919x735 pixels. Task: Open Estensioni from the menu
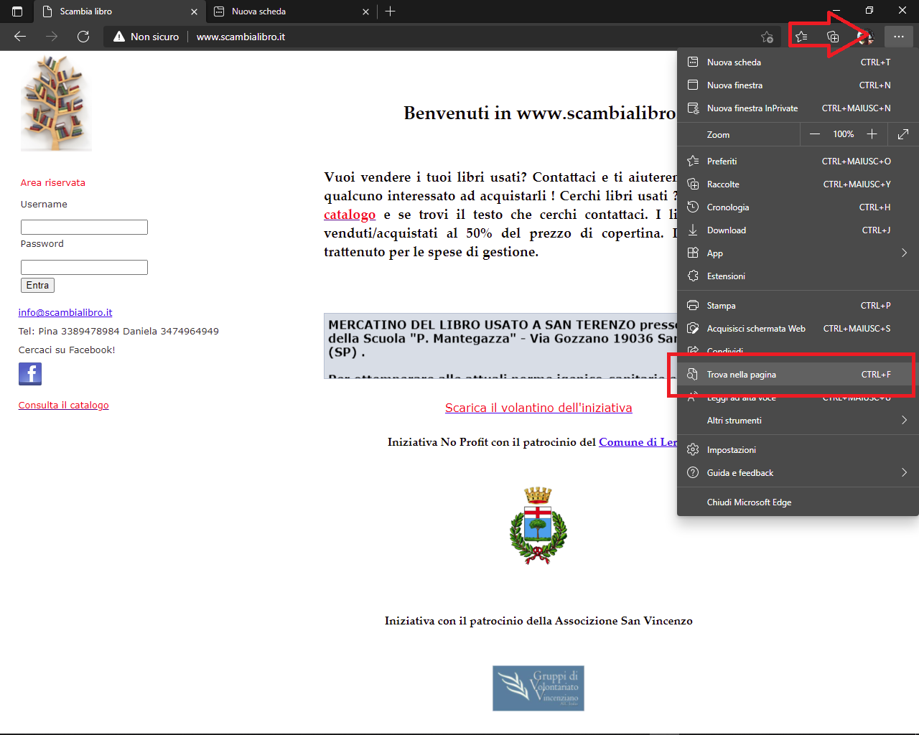click(x=798, y=276)
